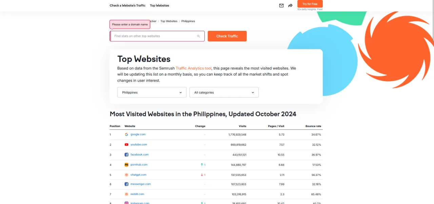Open the All categories dropdown

[224, 92]
